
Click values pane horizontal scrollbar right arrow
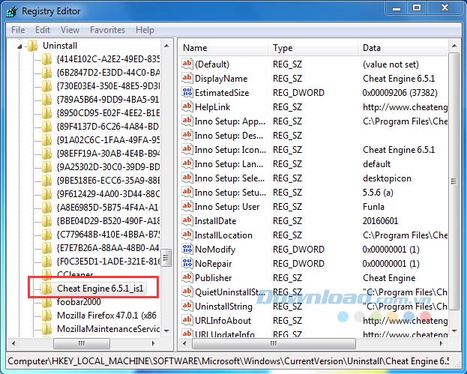pos(441,343)
